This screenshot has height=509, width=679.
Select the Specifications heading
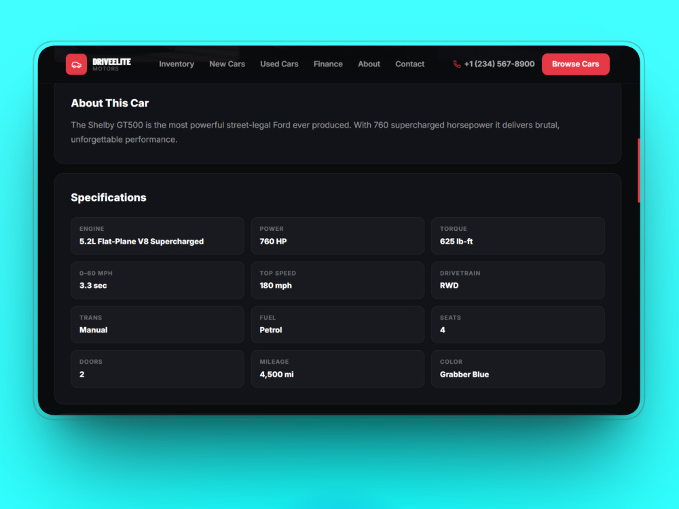[109, 197]
